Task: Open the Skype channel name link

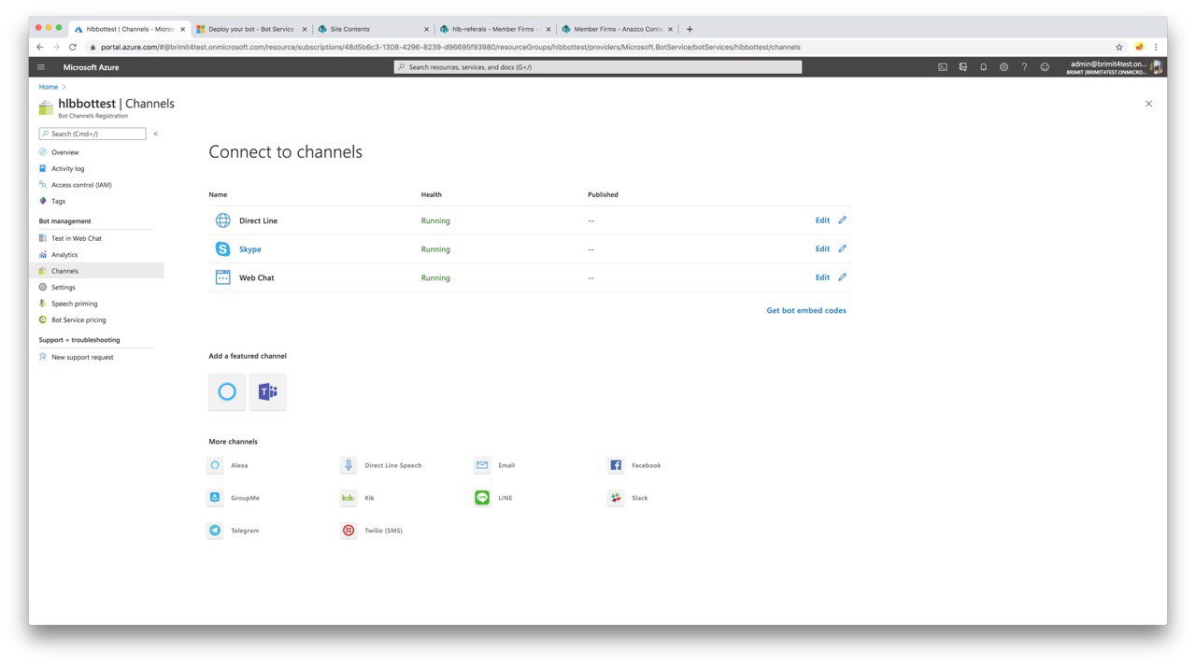Action: pyautogui.click(x=250, y=249)
